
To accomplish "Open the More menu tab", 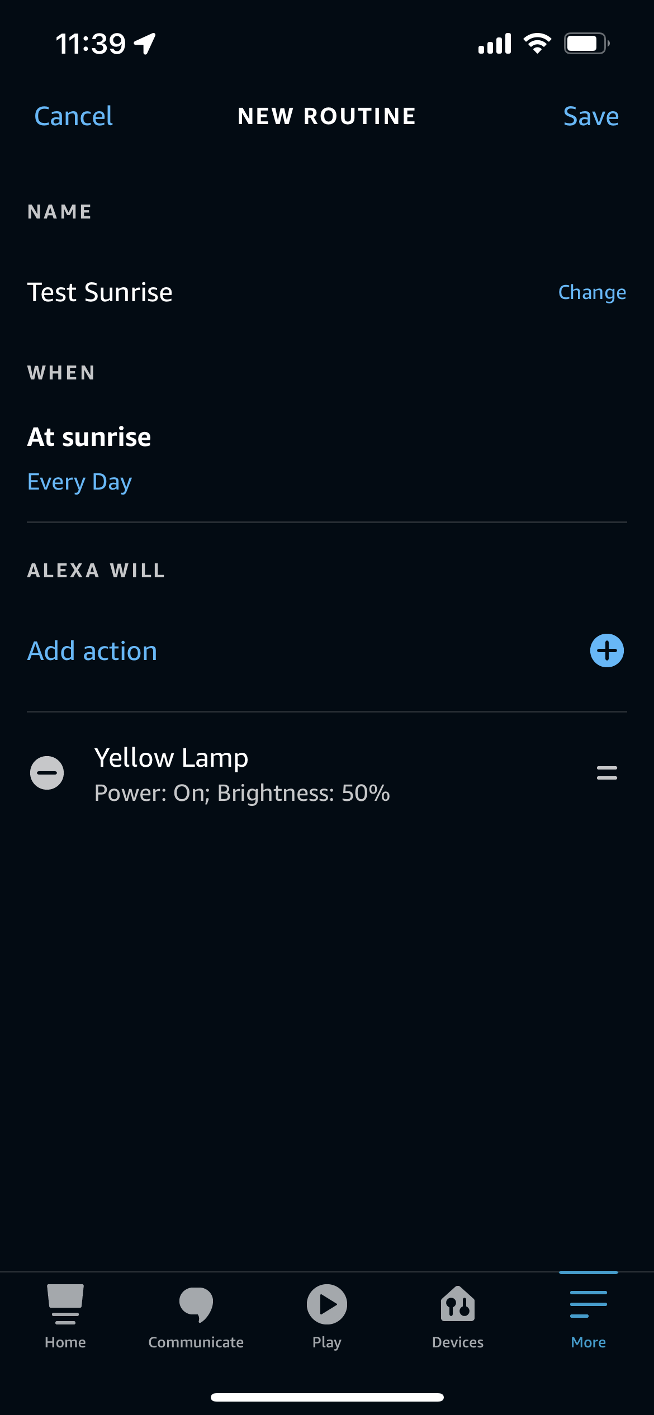I will pos(588,1316).
